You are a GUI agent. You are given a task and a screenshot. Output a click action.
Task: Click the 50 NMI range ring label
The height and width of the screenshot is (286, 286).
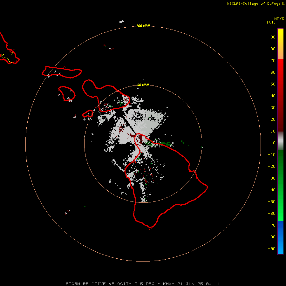tap(143, 85)
